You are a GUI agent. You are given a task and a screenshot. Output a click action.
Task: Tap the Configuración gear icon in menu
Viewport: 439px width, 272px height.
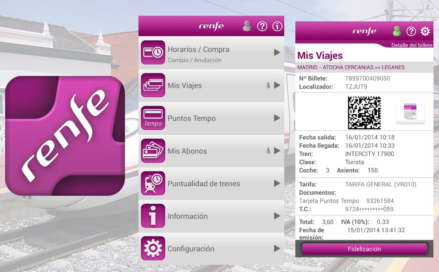pos(153,248)
